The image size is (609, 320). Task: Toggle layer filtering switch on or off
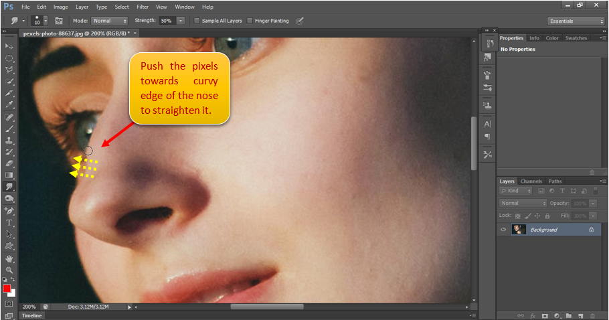(x=596, y=191)
